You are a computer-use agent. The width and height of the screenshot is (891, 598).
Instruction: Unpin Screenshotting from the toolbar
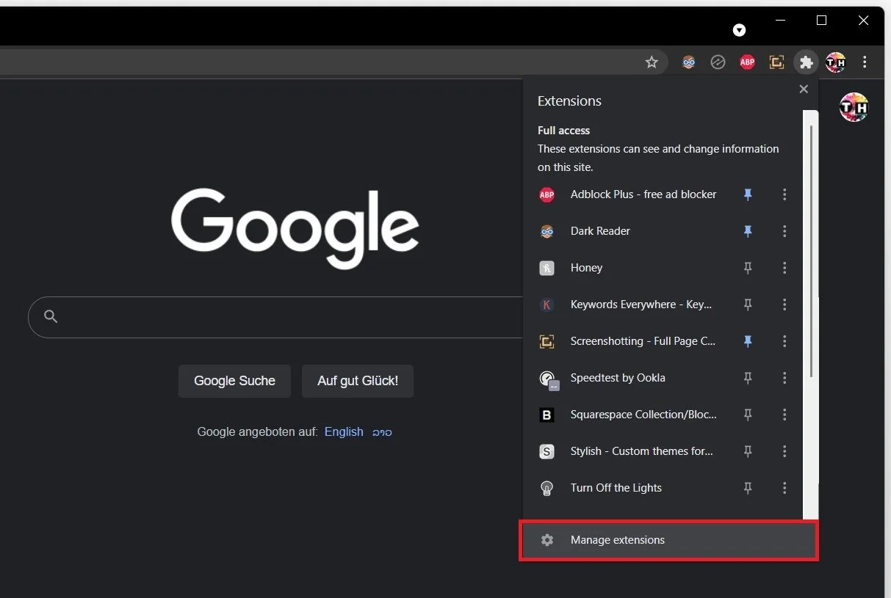click(x=748, y=341)
